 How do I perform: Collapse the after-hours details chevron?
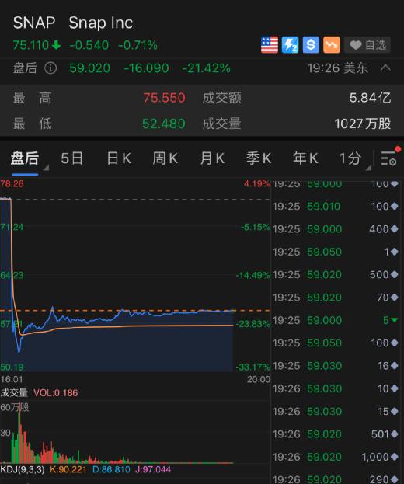[x=385, y=68]
